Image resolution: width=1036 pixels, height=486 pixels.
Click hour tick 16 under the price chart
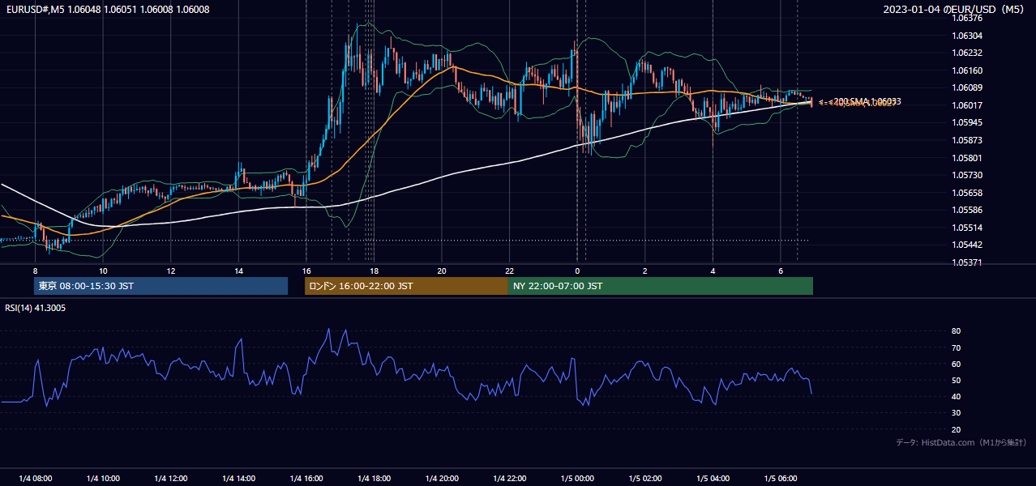click(x=306, y=271)
